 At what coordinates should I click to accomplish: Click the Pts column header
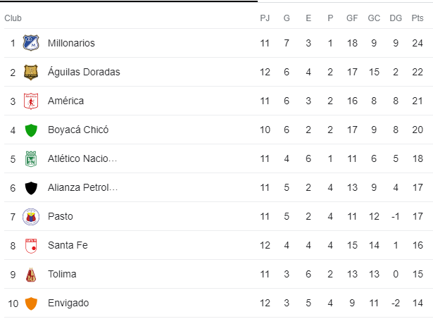pos(418,18)
